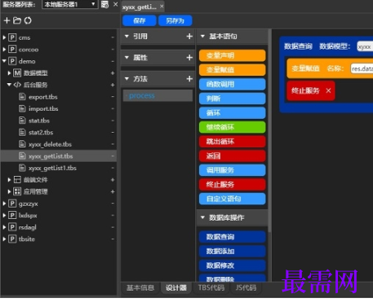
Task: Add a new 引用 with plus icon
Action: (x=189, y=37)
